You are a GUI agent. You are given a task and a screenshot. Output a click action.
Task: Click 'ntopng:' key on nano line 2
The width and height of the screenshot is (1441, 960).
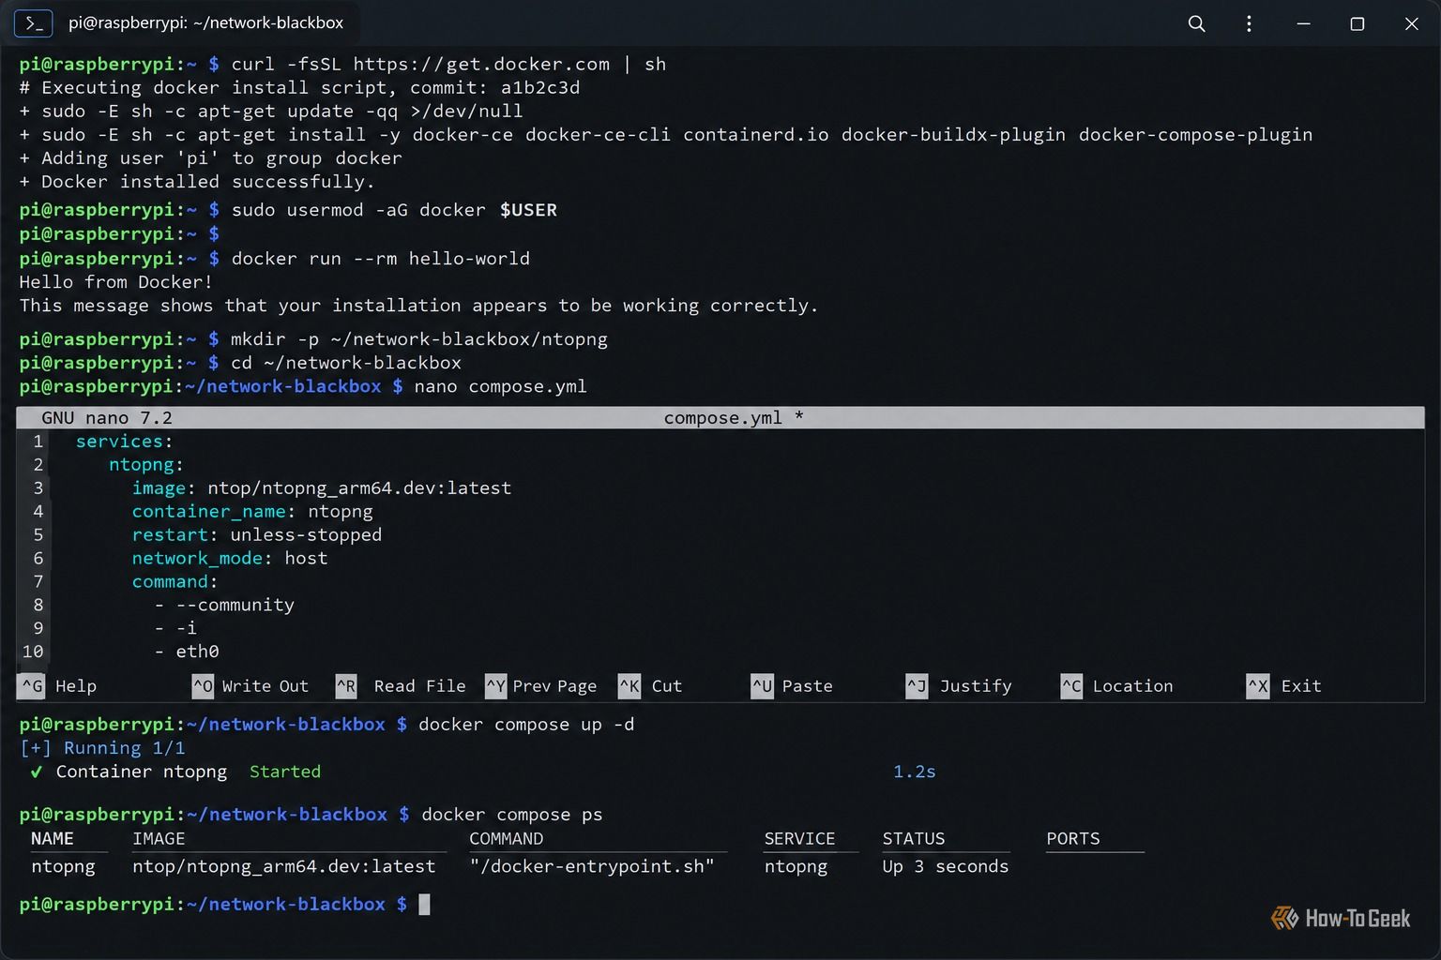tap(145, 465)
